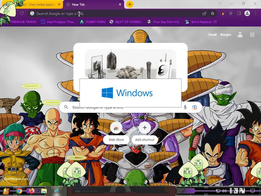Click the Google icon in the address bar

tap(32, 13)
